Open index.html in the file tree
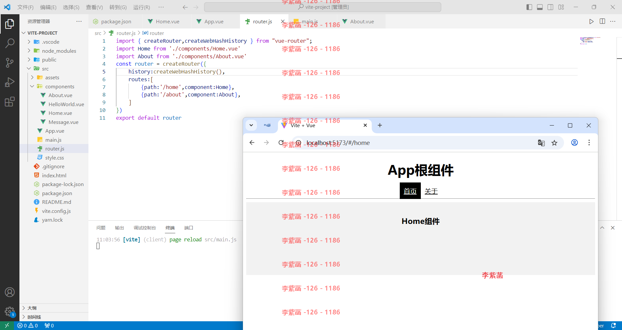Image resolution: width=622 pixels, height=330 pixels. coord(54,175)
